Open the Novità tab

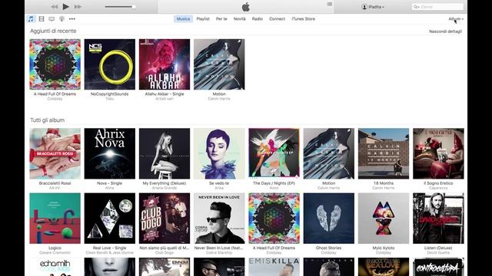click(239, 18)
